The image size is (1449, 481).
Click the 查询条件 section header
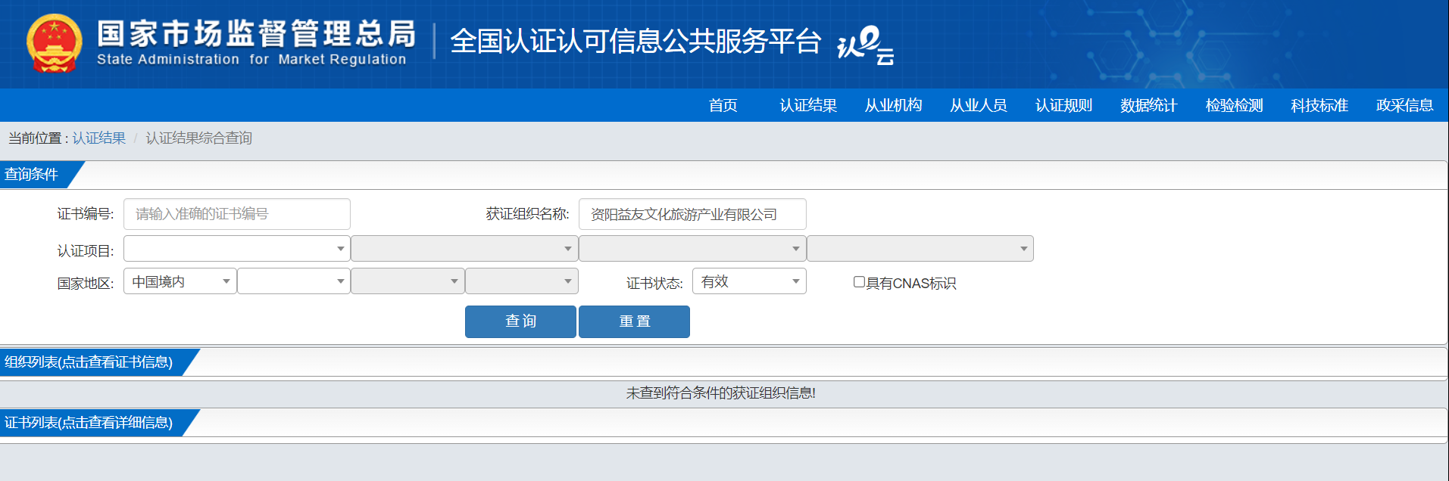[x=32, y=175]
